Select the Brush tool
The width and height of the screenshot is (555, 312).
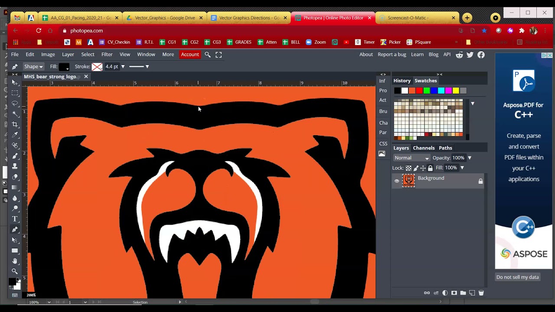tap(15, 156)
